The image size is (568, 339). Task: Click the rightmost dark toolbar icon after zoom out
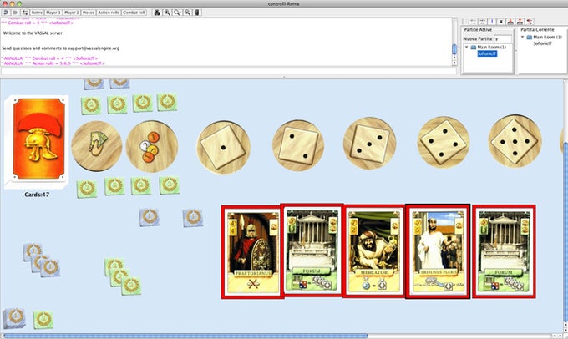197,13
